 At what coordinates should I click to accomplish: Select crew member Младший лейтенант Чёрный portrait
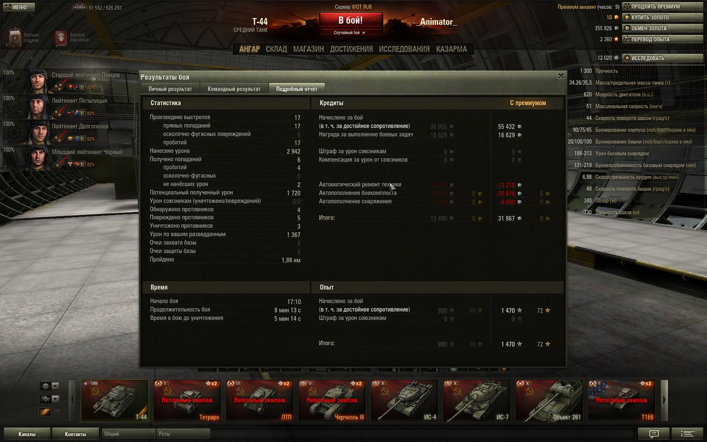point(38,157)
